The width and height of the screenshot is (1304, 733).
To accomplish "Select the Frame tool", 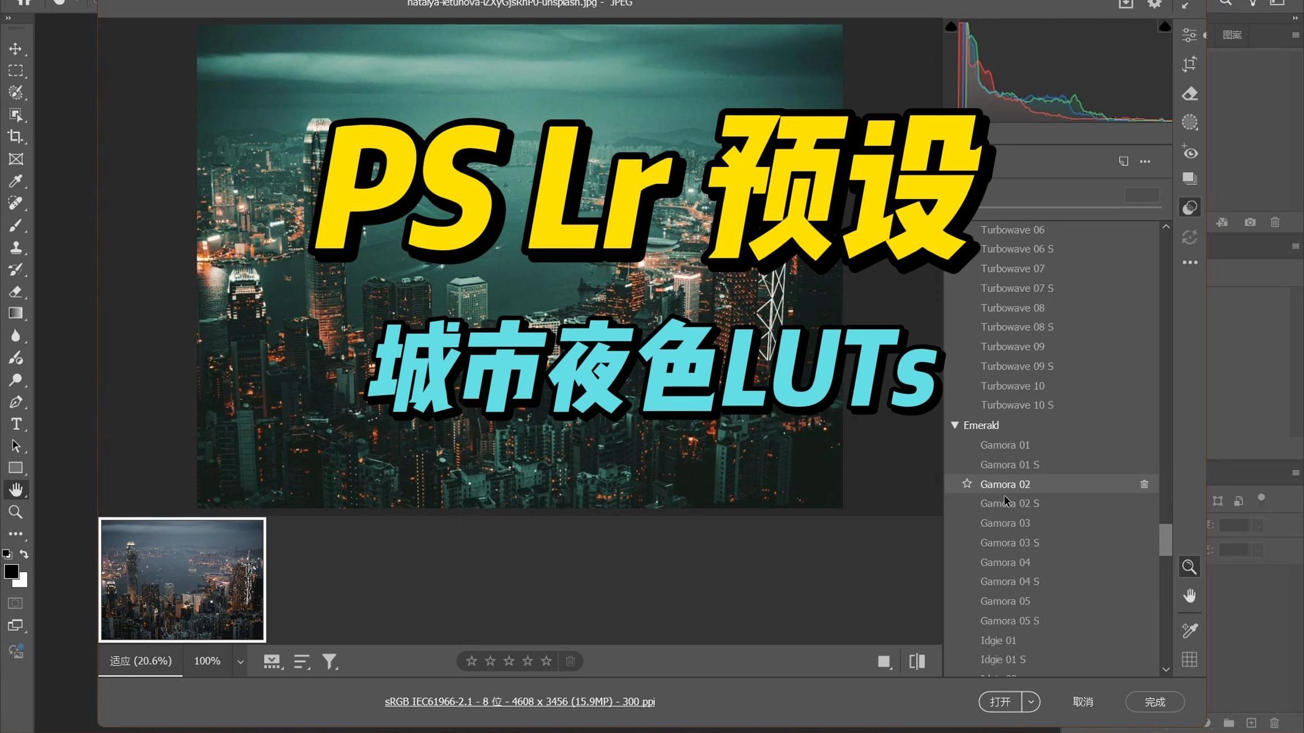I will coord(15,159).
